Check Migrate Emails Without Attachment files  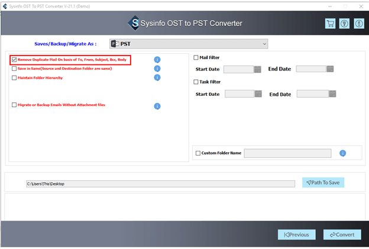(x=14, y=105)
